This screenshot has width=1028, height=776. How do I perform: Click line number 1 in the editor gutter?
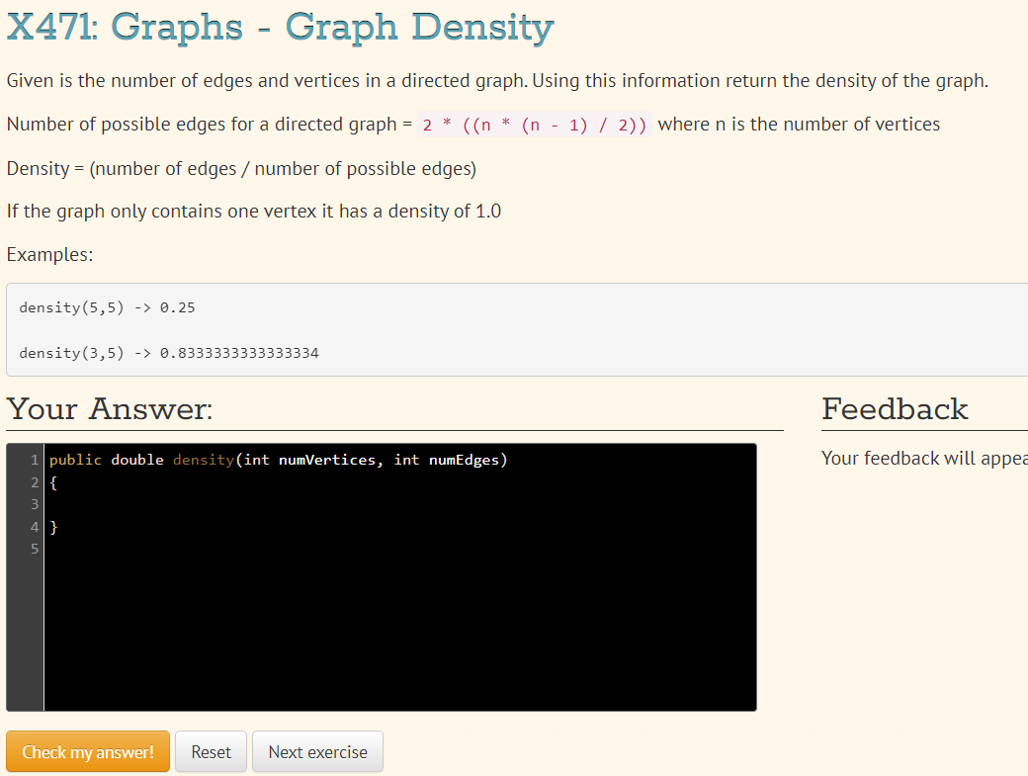[x=35, y=459]
